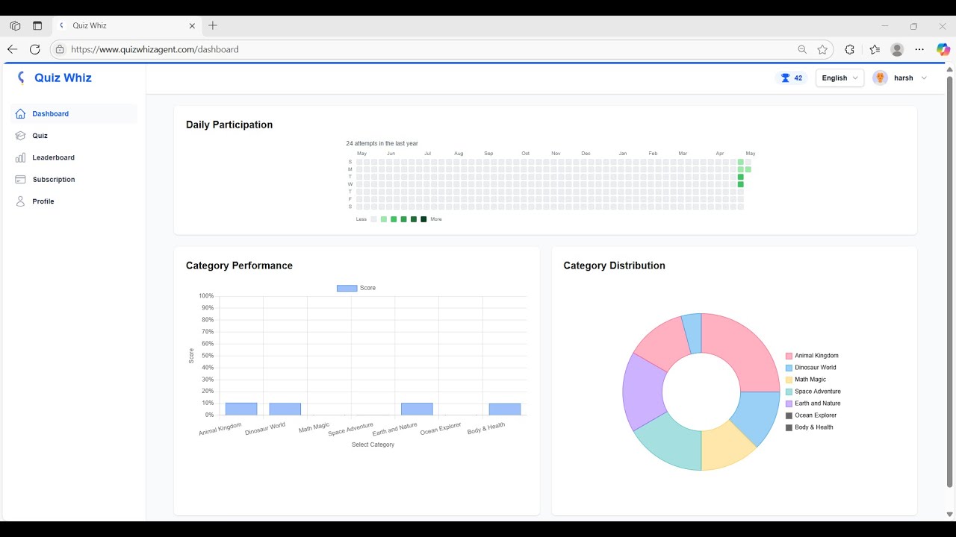The image size is (956, 537).
Task: Click the Quiz Whiz logo icon
Action: 22,78
